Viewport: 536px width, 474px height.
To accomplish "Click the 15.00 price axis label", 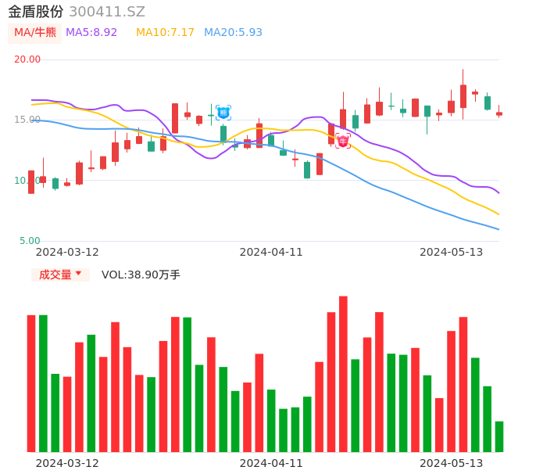I will pyautogui.click(x=27, y=120).
